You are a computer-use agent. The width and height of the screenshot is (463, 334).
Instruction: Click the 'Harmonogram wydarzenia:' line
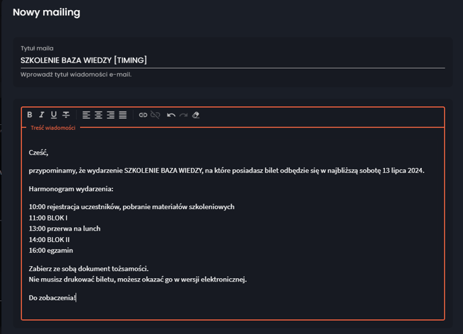click(x=71, y=189)
